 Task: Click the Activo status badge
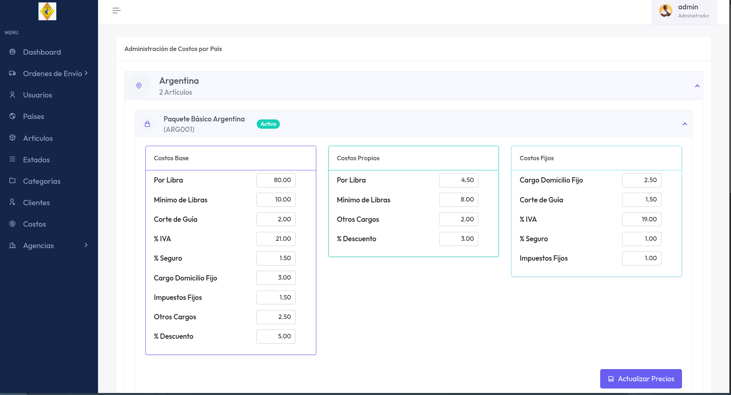[x=268, y=124]
